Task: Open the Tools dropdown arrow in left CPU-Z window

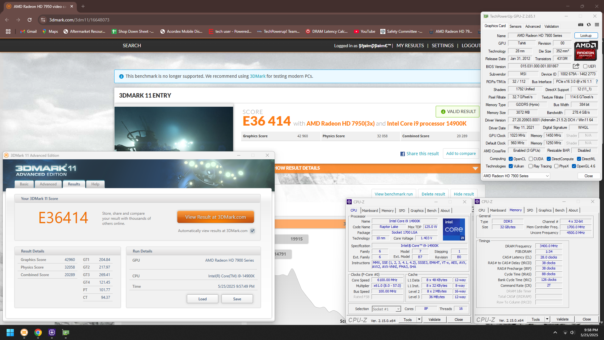Action: tap(419, 320)
